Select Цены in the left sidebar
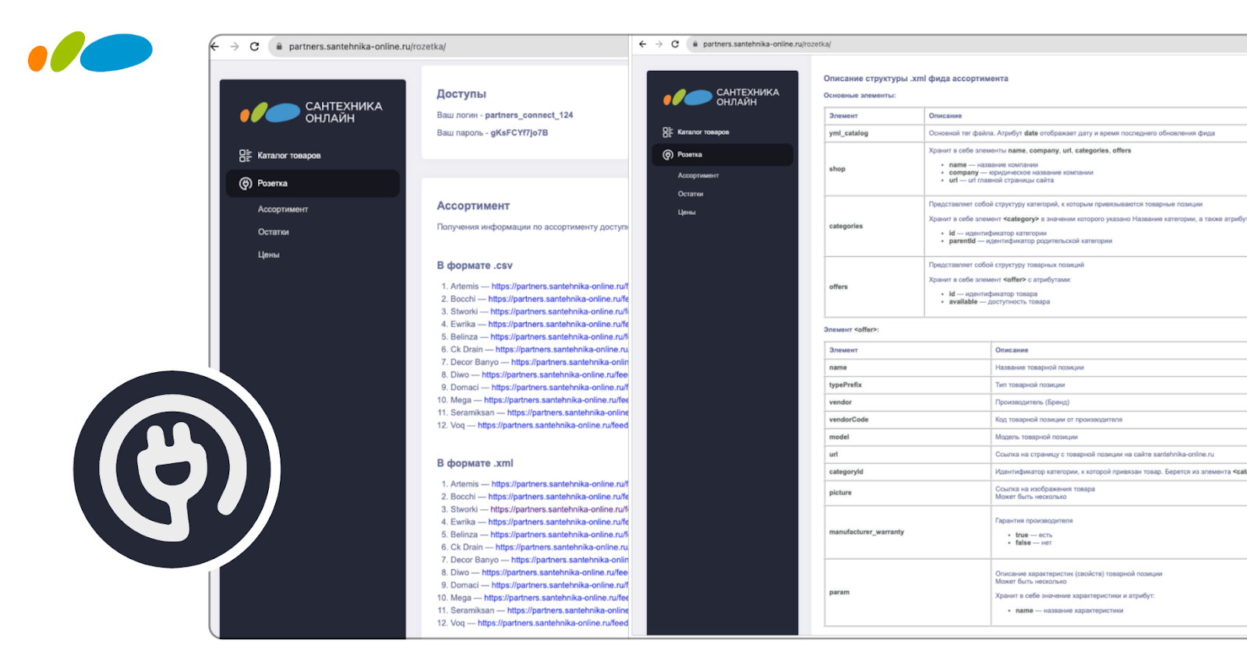1247x661 pixels. (x=269, y=255)
